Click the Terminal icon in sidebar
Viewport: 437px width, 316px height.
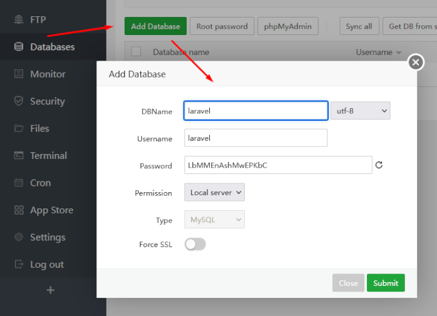tap(19, 156)
